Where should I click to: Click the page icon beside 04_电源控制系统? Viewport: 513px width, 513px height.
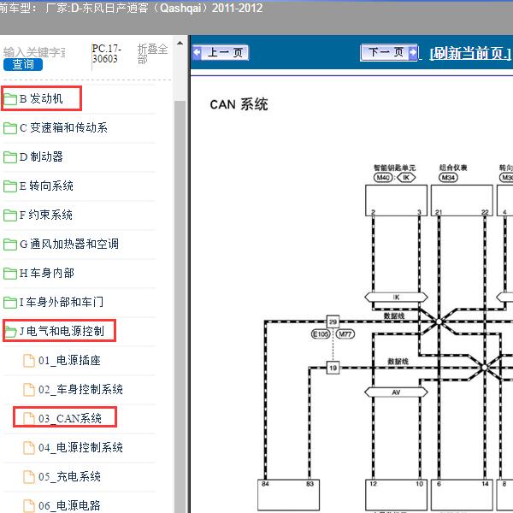pyautogui.click(x=29, y=447)
